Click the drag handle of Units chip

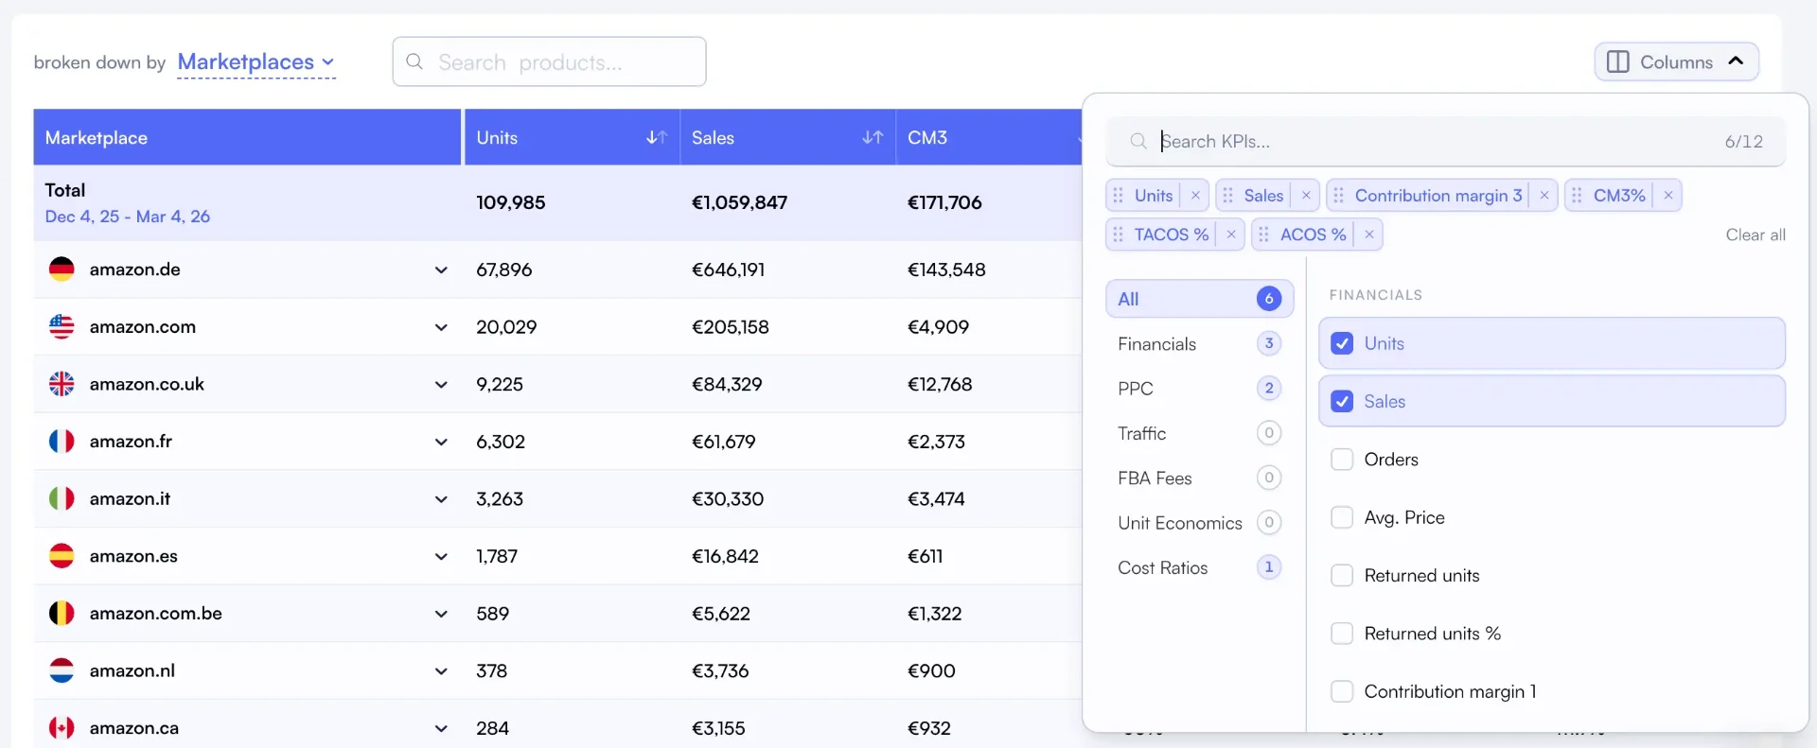1119,196
